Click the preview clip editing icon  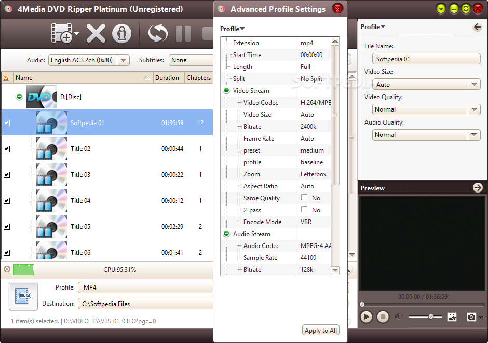(452, 317)
